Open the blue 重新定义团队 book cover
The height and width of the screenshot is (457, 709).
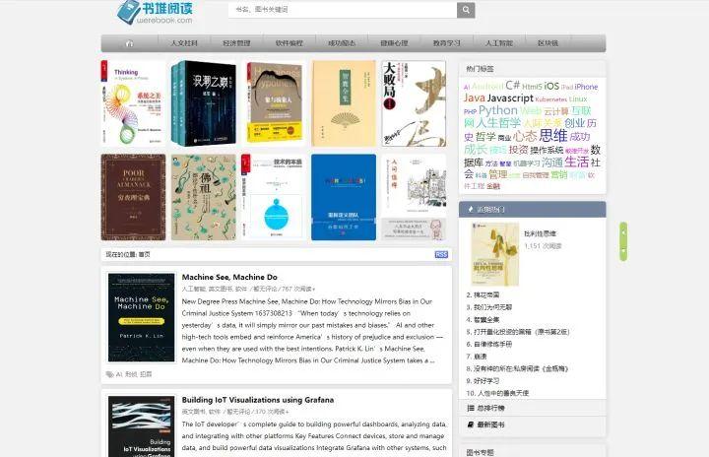tap(344, 197)
